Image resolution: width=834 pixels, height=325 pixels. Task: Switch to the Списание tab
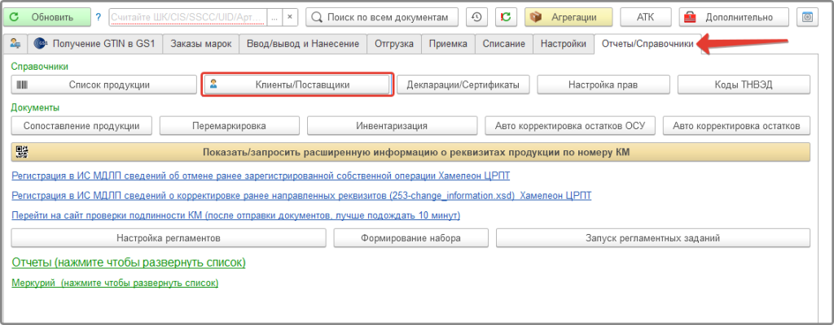point(503,44)
